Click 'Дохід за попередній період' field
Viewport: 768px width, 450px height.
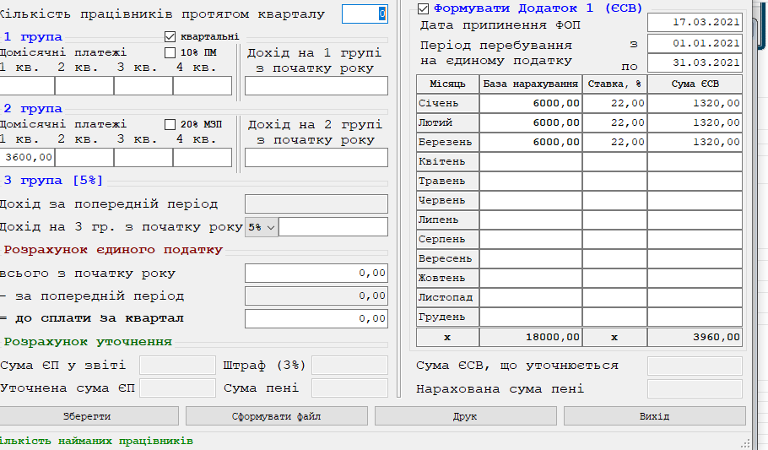pos(316,204)
